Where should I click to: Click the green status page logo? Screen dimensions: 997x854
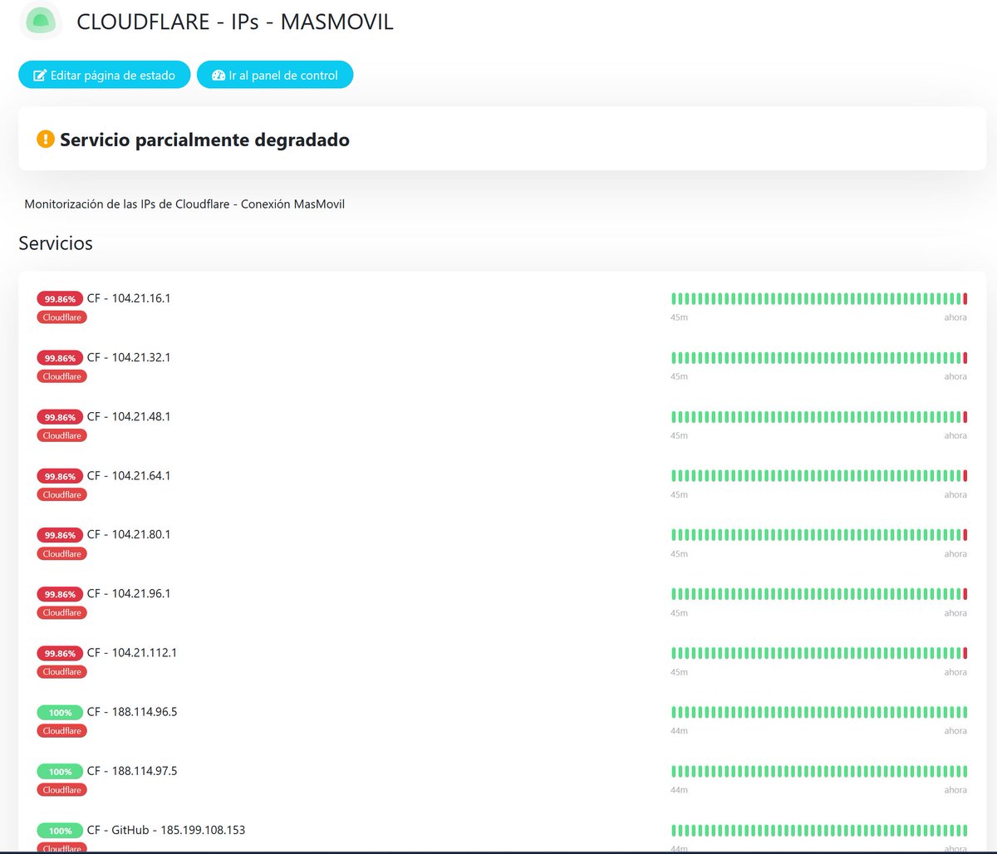[x=40, y=21]
